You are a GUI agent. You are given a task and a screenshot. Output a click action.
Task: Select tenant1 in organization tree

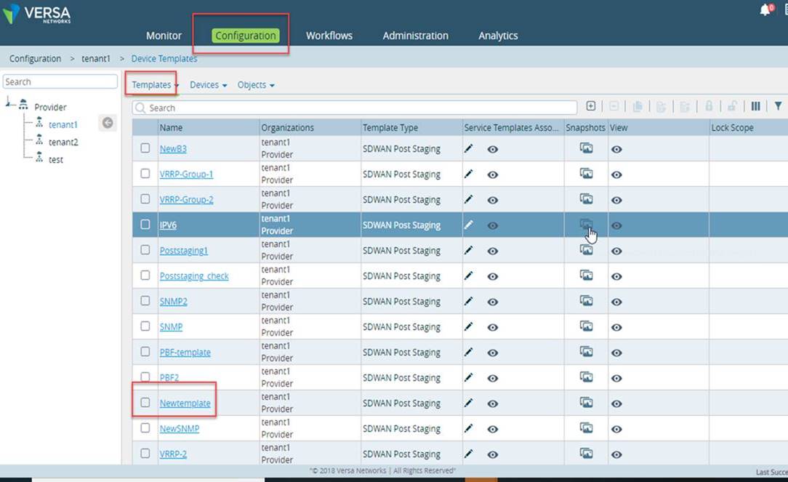(63, 124)
